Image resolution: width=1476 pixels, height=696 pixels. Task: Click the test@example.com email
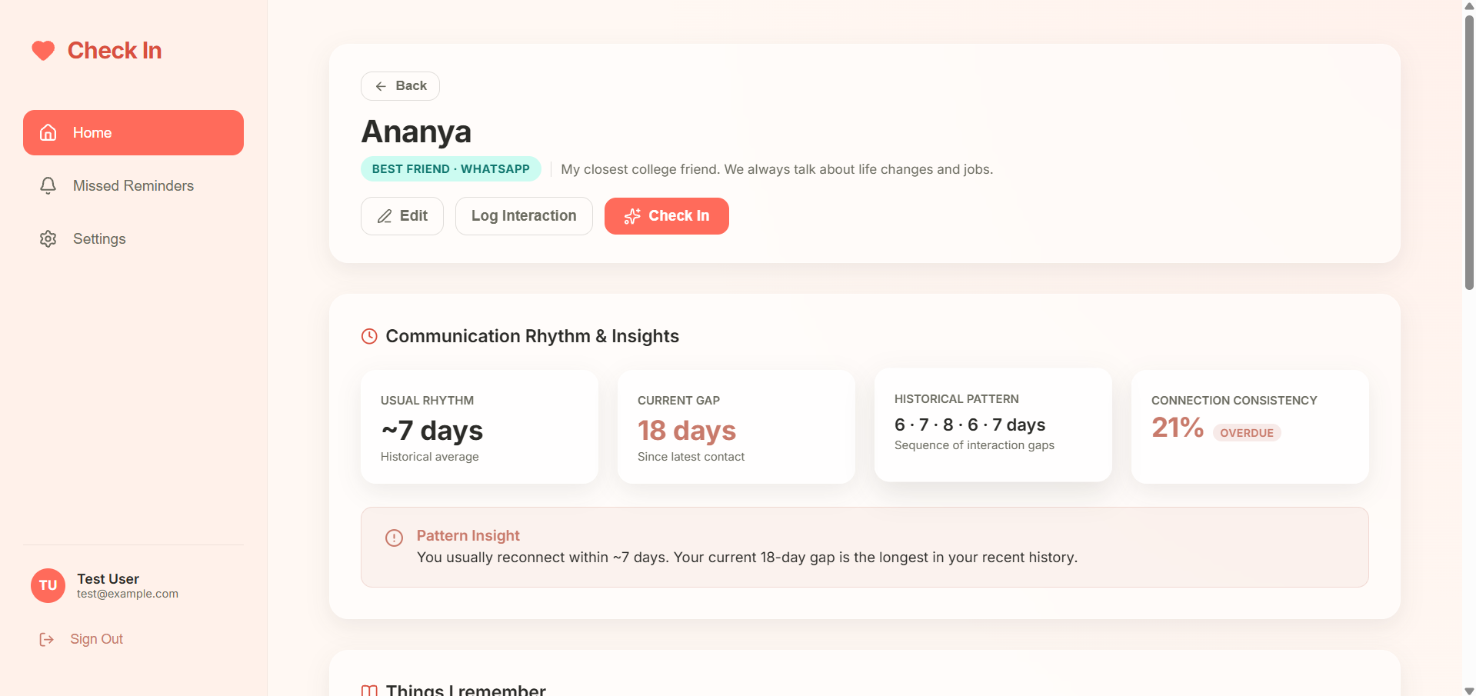pos(128,594)
